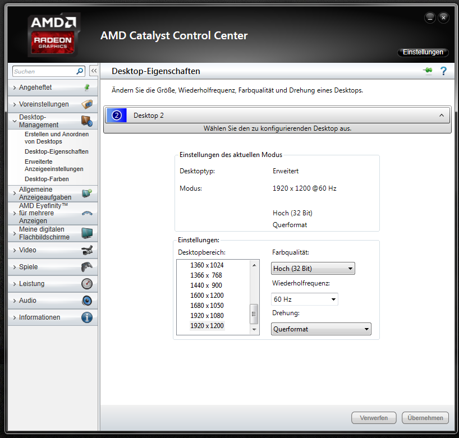Select resolution 1360 x 1024
459x438 pixels.
tap(206, 265)
